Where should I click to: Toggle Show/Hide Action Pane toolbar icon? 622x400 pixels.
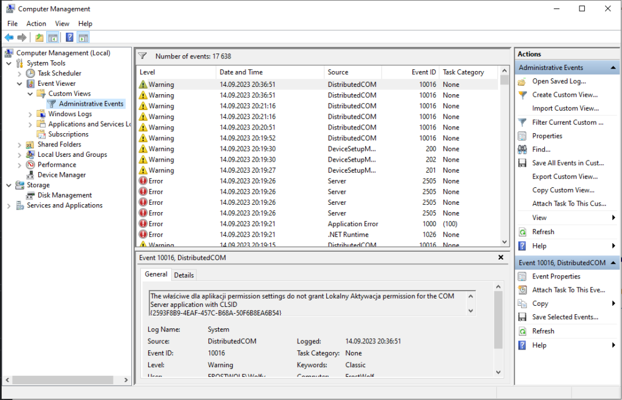(83, 38)
